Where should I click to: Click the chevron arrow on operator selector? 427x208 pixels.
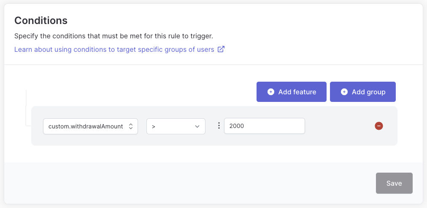(x=197, y=126)
